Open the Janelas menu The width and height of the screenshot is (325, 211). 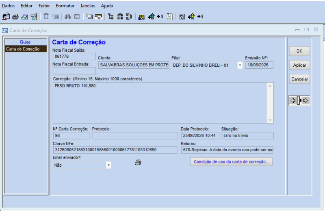click(x=88, y=6)
